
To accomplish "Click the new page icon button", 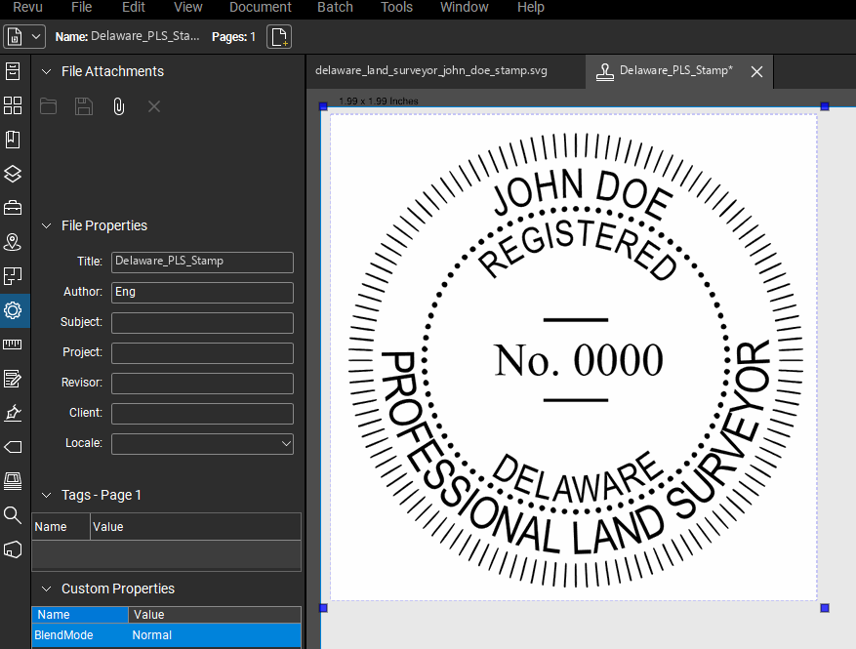I will 279,37.
